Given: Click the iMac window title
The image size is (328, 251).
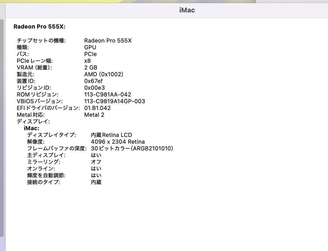Looking at the screenshot, I should [187, 10].
